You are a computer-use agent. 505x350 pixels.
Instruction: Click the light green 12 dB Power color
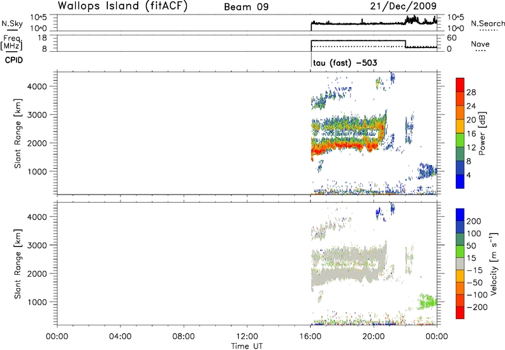(460, 140)
